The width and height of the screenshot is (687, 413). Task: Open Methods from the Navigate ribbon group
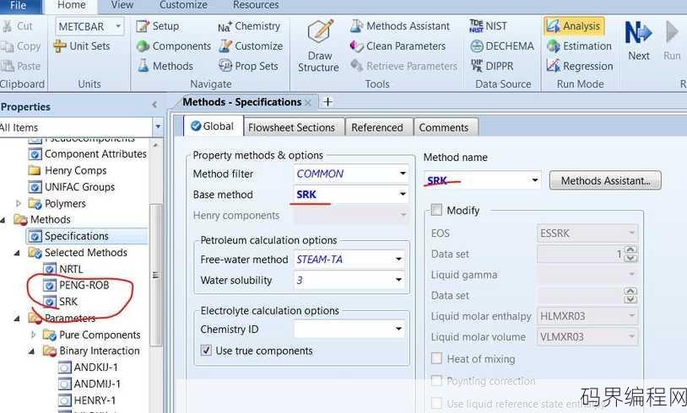coord(165,66)
